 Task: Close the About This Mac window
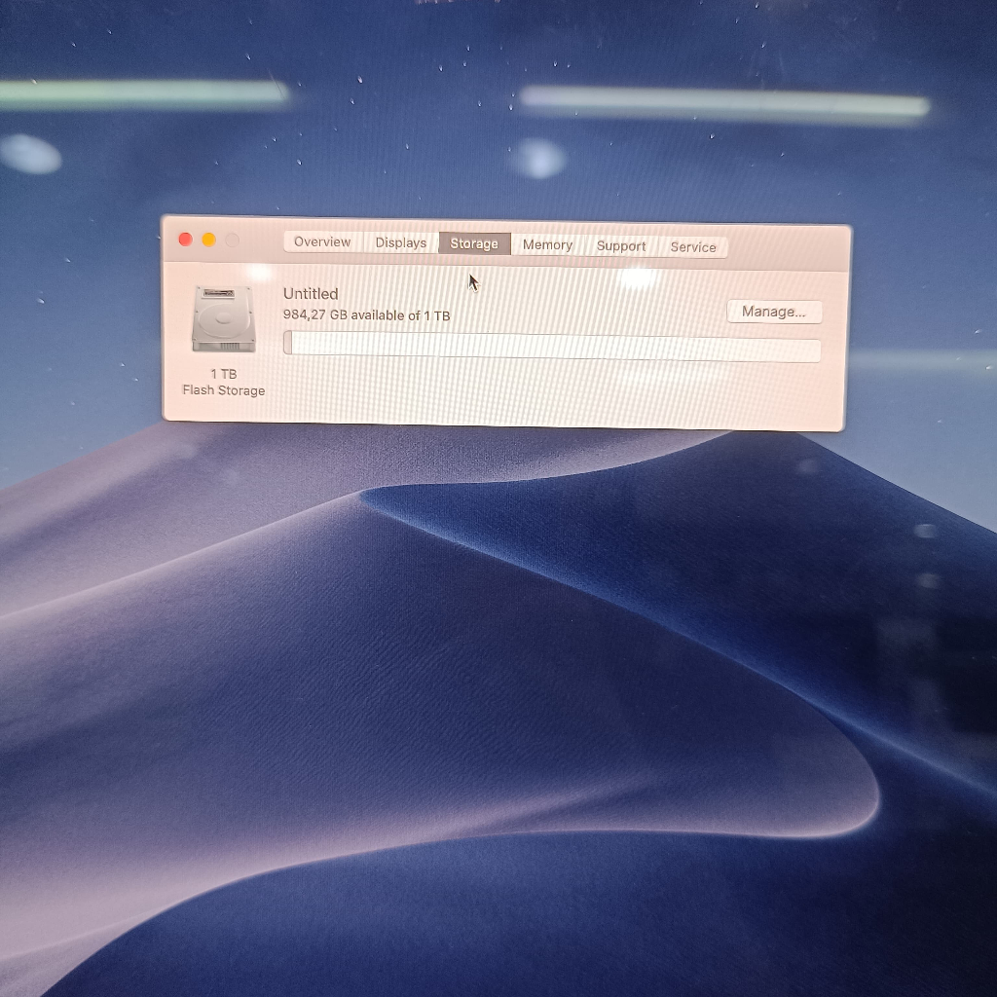185,240
